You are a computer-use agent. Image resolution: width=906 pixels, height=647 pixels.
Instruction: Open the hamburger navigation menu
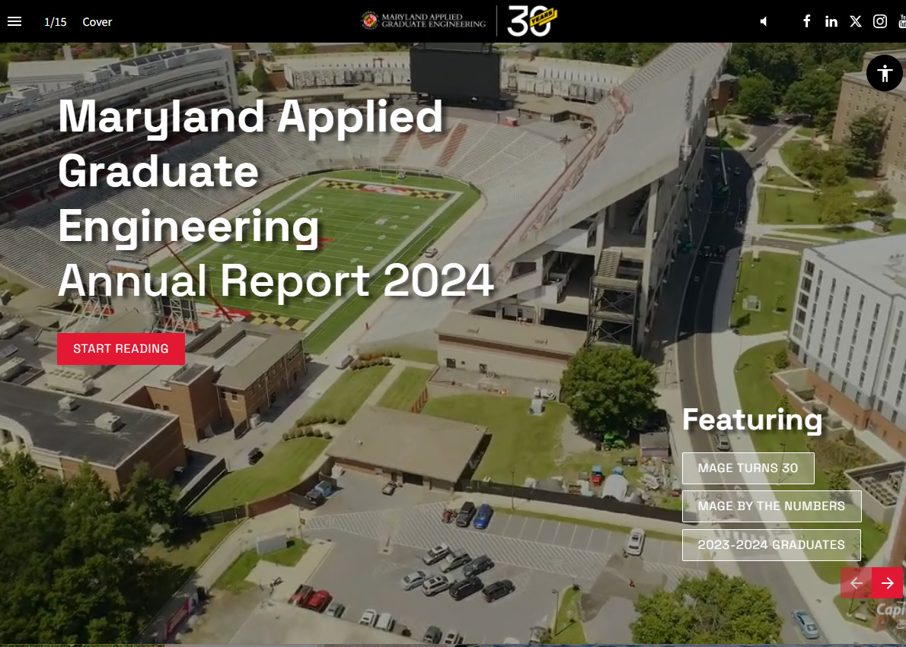pos(14,21)
